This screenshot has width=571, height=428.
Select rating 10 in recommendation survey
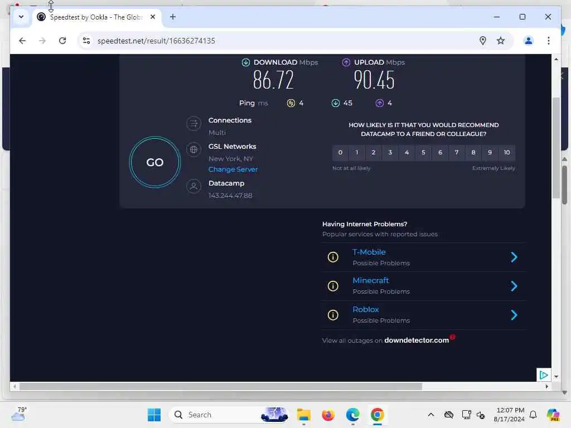coord(507,153)
